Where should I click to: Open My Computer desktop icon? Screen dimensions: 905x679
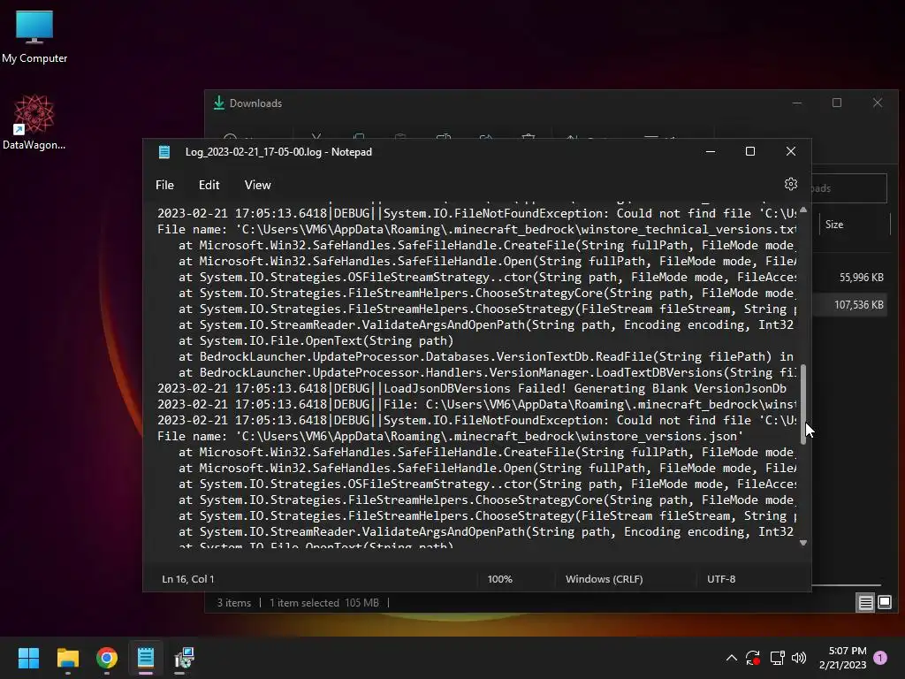tap(34, 37)
